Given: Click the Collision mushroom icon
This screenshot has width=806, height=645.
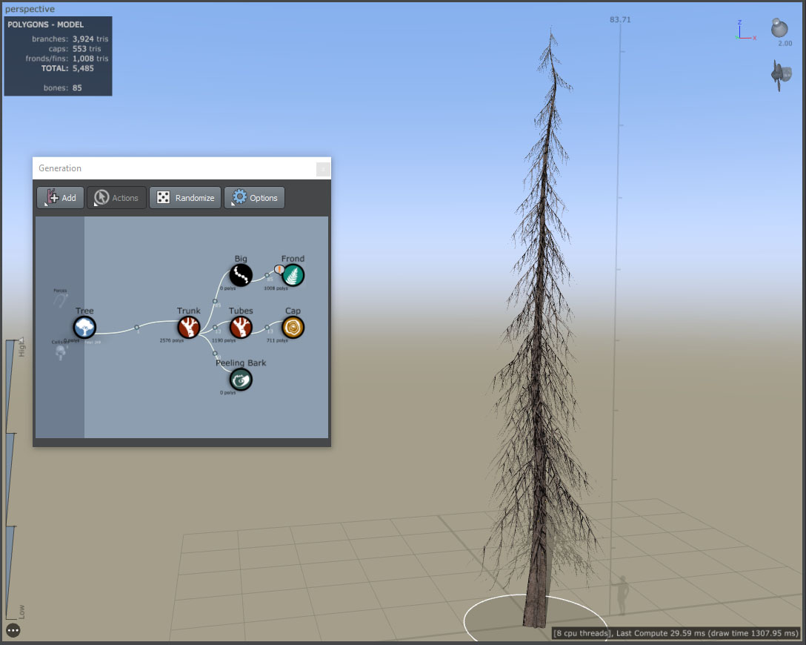Looking at the screenshot, I should (x=60, y=352).
